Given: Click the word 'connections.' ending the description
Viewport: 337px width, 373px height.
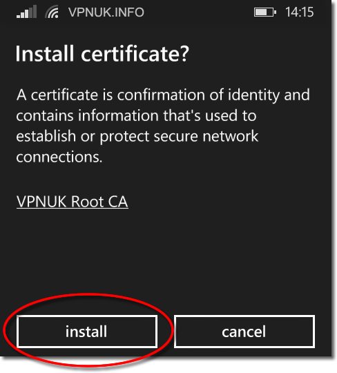Looking at the screenshot, I should point(59,157).
